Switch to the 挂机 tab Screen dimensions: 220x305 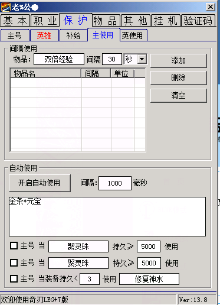[166, 21]
